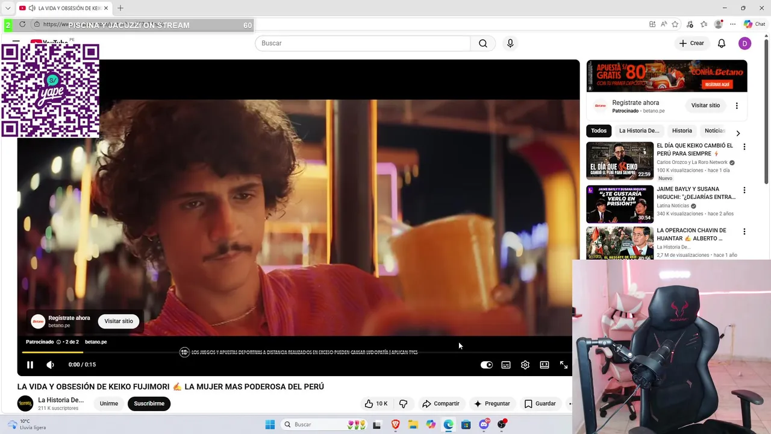Subscribe with the Suscribirme button

(x=149, y=403)
